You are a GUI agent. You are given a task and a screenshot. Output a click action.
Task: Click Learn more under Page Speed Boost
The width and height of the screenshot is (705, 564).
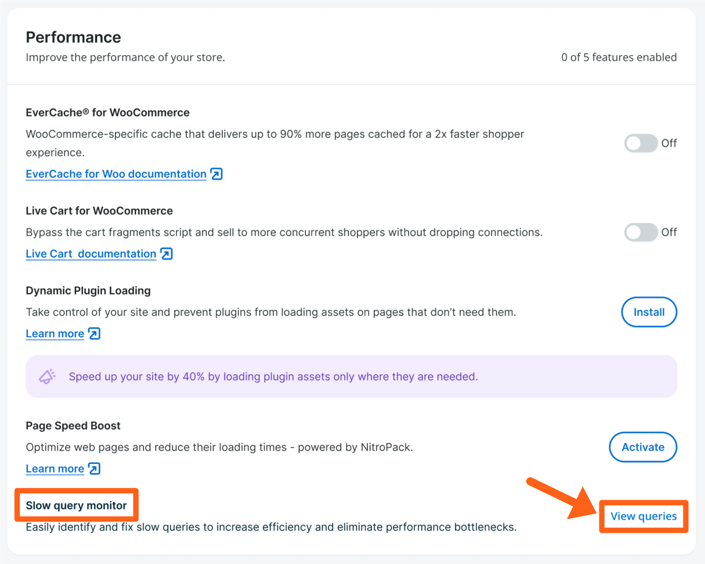tap(55, 469)
